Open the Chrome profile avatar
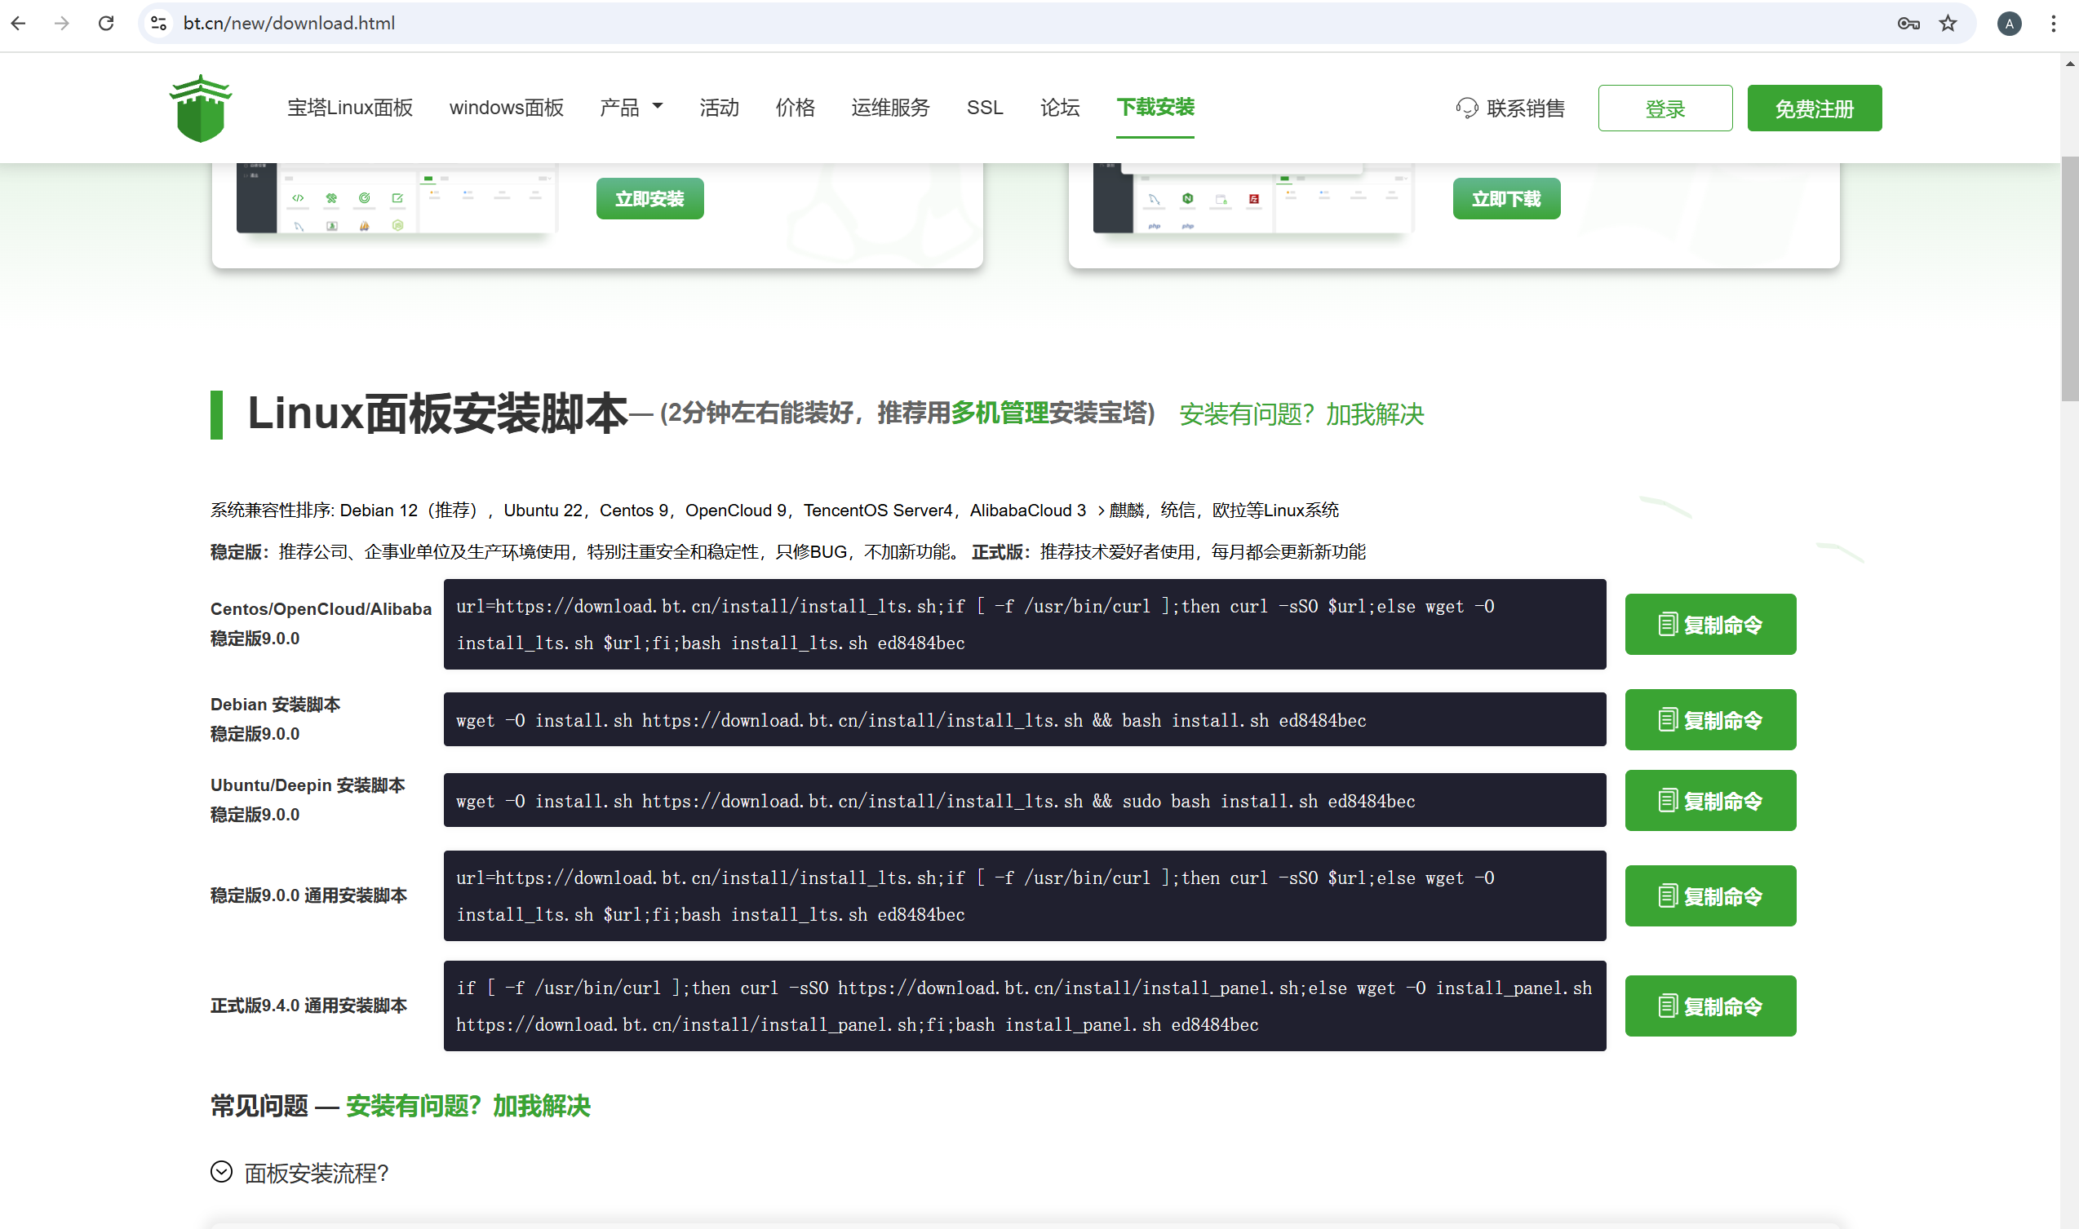Screen dimensions: 2079x1229 [2009, 23]
